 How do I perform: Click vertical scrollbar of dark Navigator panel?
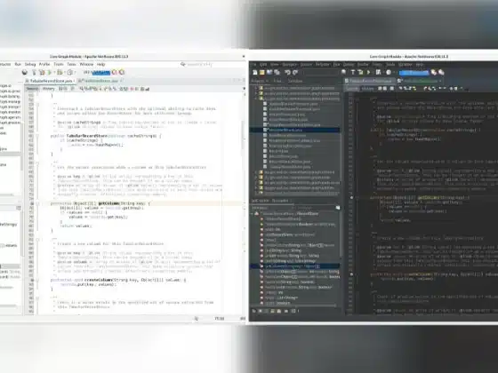click(341, 234)
